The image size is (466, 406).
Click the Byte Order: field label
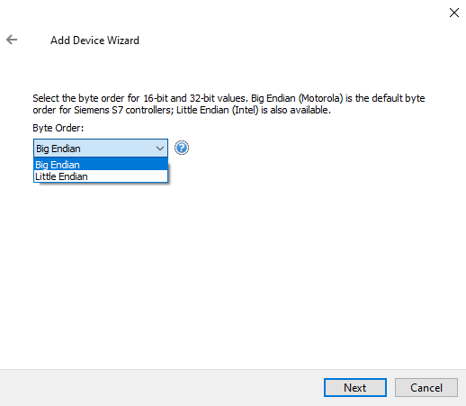pyautogui.click(x=58, y=128)
